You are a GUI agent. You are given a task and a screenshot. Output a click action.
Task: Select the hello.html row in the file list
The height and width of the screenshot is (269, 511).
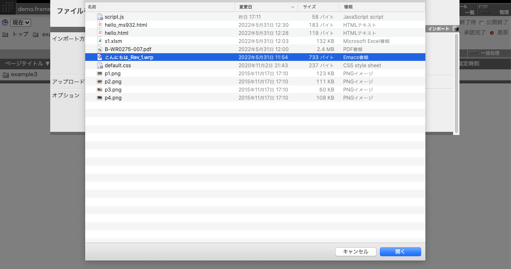click(x=128, y=33)
